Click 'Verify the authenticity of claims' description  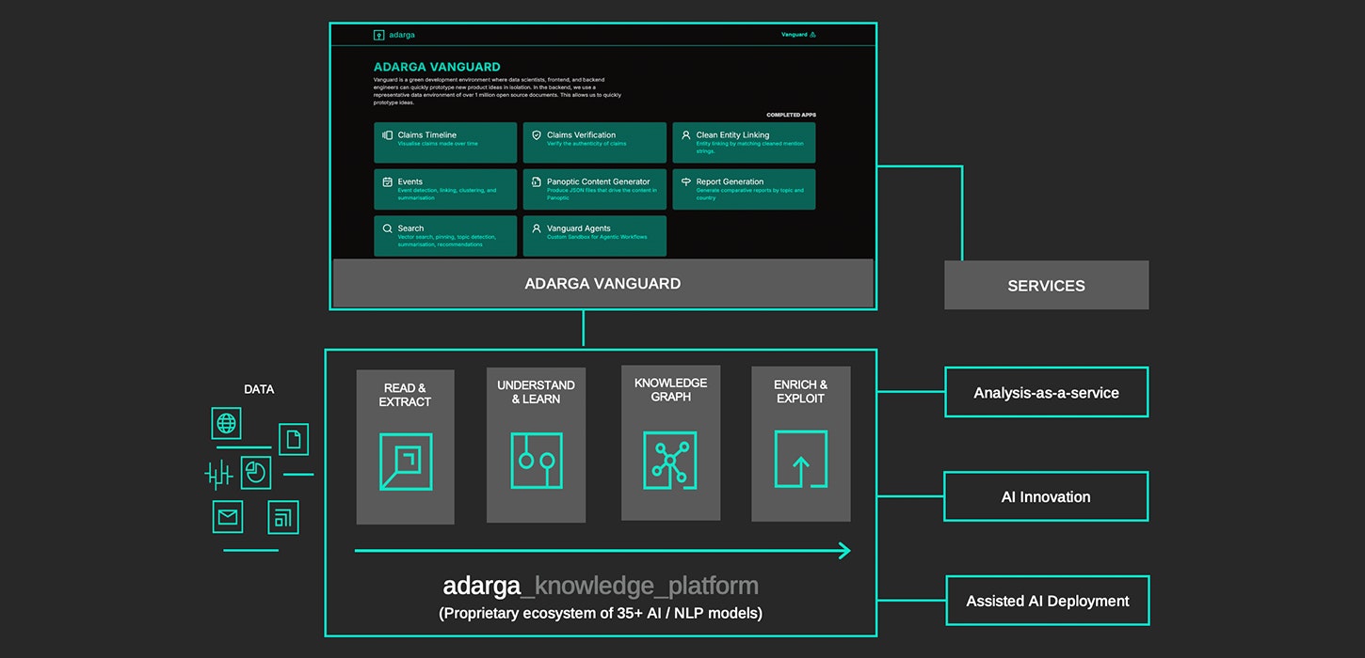tap(586, 144)
